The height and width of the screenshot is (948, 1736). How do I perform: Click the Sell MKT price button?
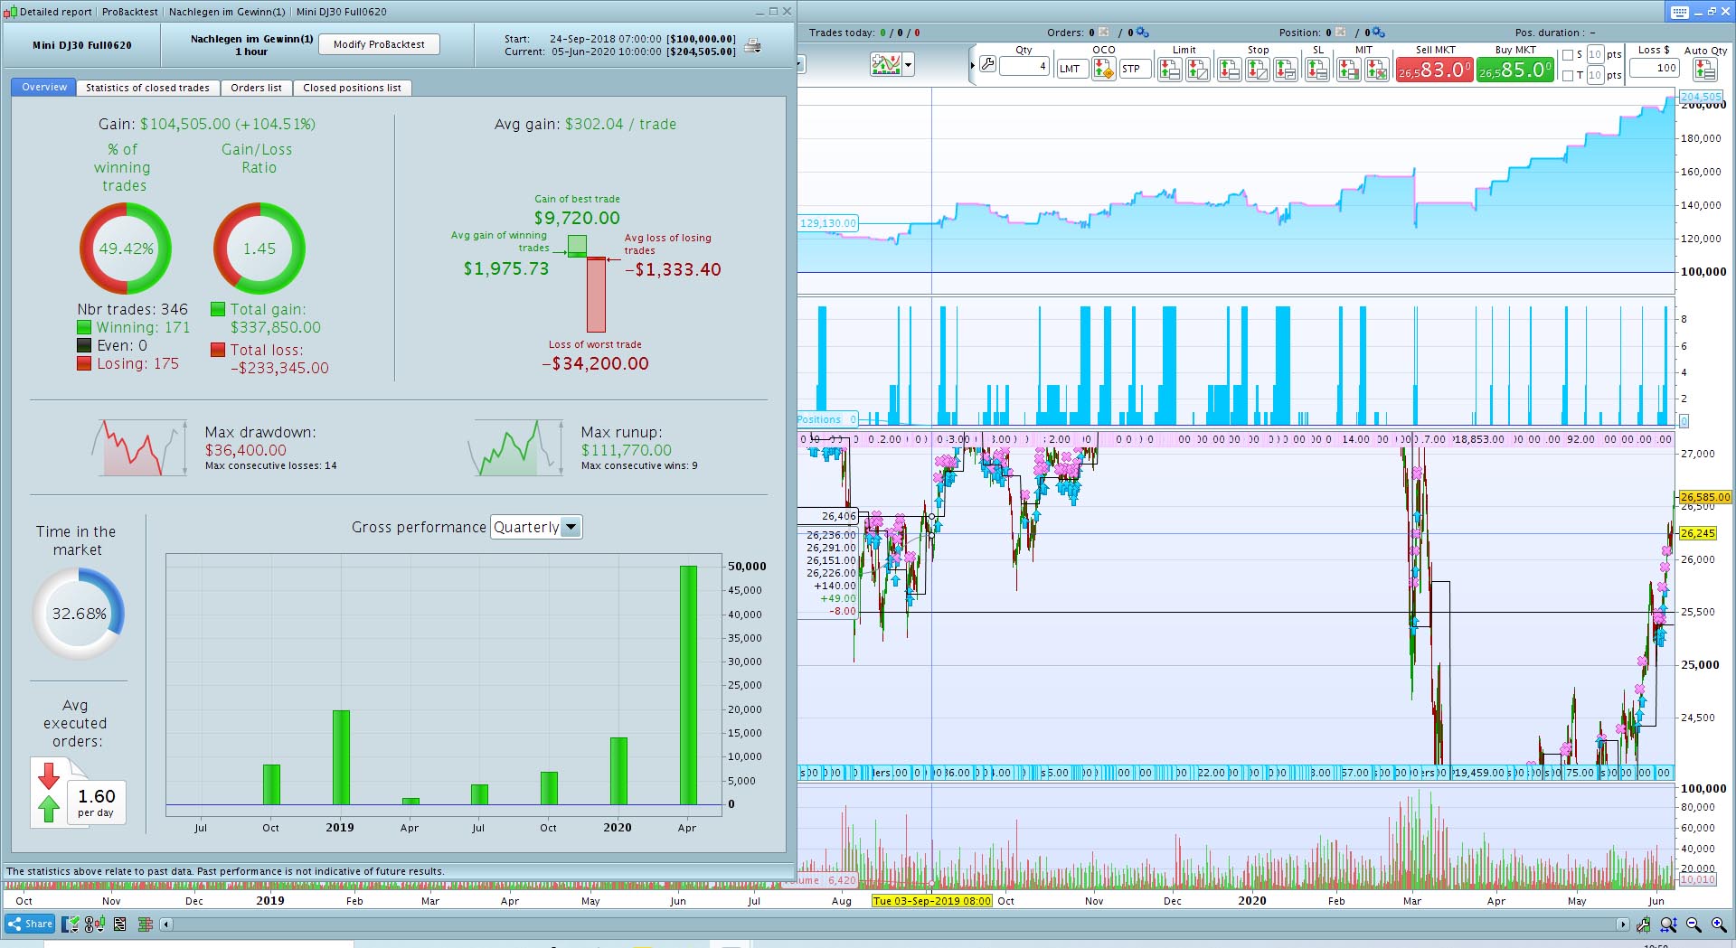pyautogui.click(x=1434, y=70)
